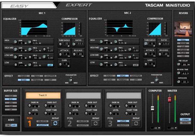Select MIC 2 MALE effect
The width and height of the screenshot is (195, 137).
coord(123,76)
